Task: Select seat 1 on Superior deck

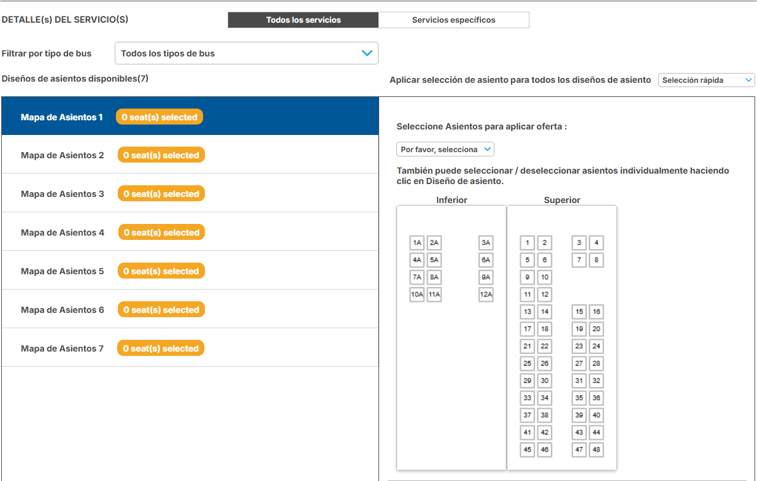Action: [x=528, y=243]
